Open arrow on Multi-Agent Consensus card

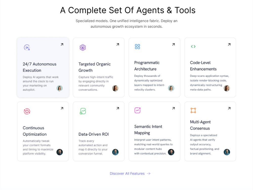pyautogui.click(x=229, y=108)
